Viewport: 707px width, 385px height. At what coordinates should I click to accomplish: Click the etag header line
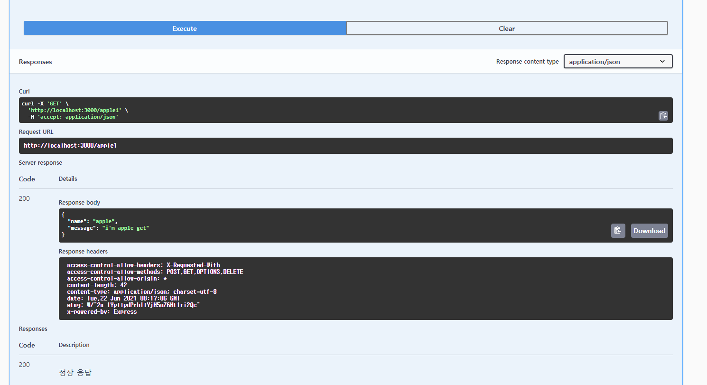(x=133, y=305)
